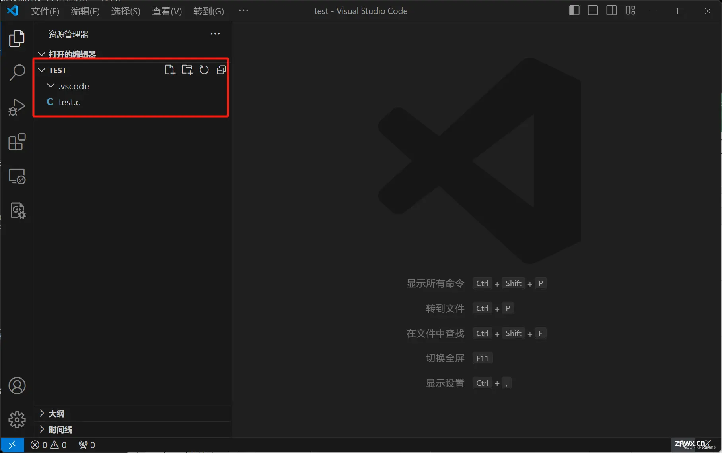722x453 pixels.
Task: Collapse the .vscode folder
Action: point(51,86)
